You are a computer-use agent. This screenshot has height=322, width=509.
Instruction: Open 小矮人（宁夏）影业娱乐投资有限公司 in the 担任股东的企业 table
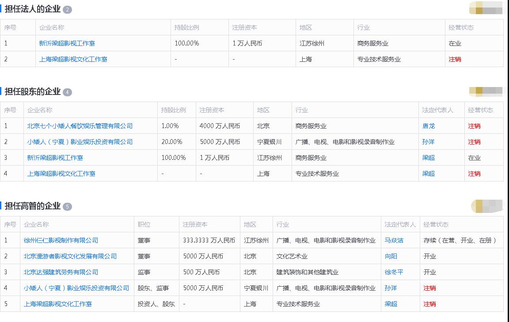click(80, 142)
